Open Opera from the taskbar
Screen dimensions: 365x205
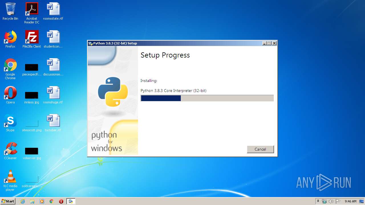pos(61,201)
